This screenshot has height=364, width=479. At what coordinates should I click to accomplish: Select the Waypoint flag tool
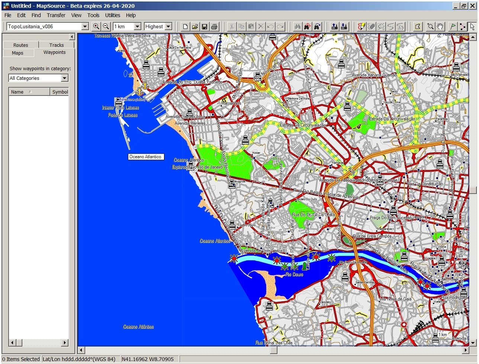(x=453, y=26)
